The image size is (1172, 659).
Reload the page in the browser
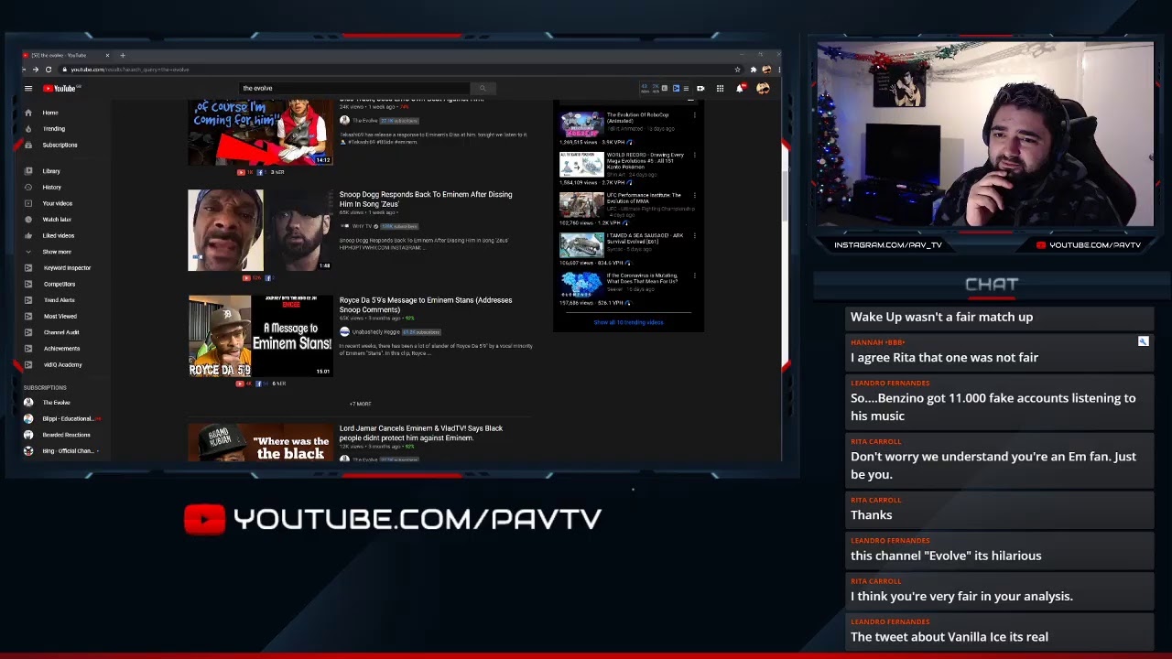coord(49,70)
